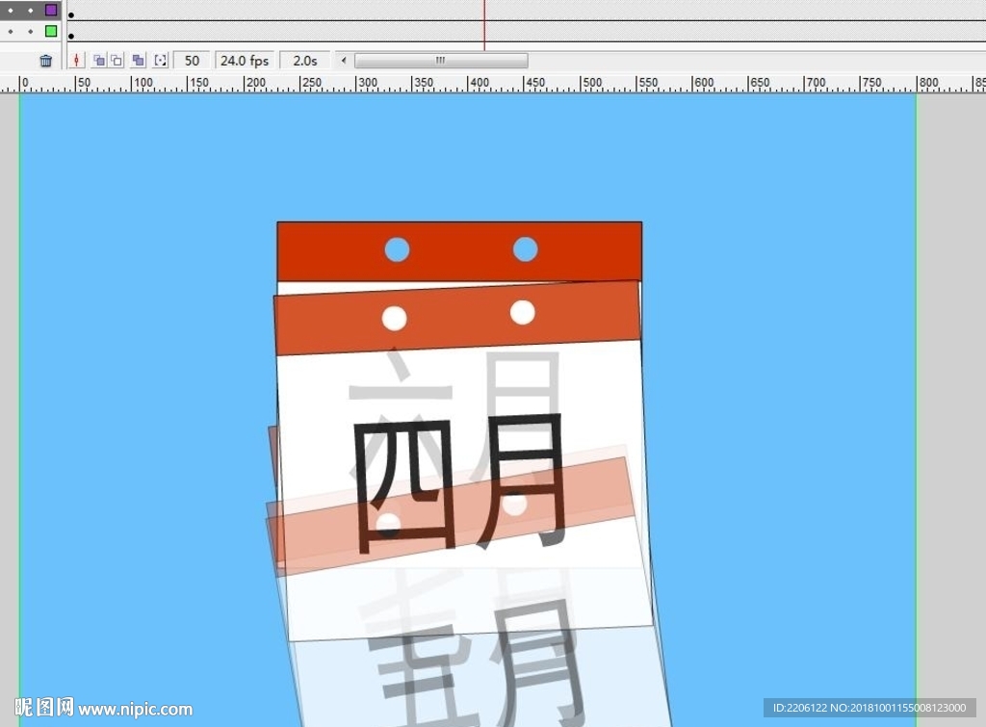Select the dark red top calendar header bar
Viewport: 986px width, 727px height.
(459, 251)
